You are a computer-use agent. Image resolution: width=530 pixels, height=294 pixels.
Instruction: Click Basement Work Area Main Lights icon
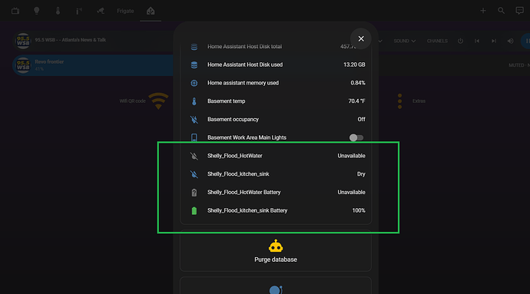click(x=194, y=137)
